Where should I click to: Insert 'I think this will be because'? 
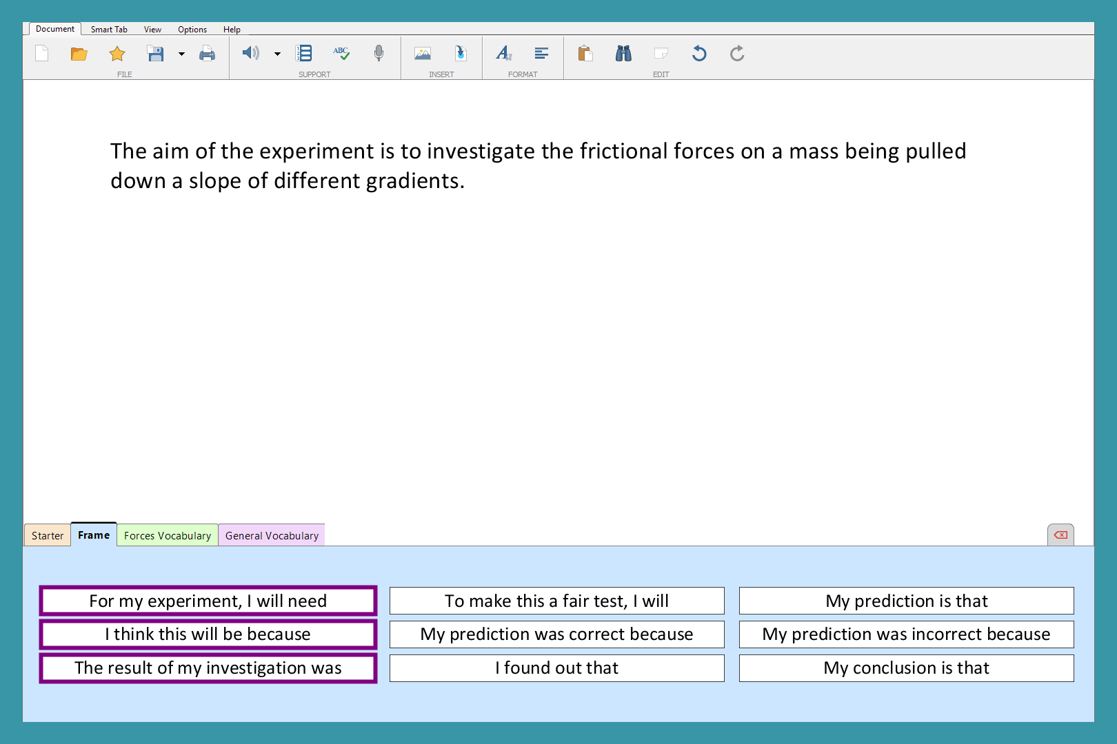[208, 634]
